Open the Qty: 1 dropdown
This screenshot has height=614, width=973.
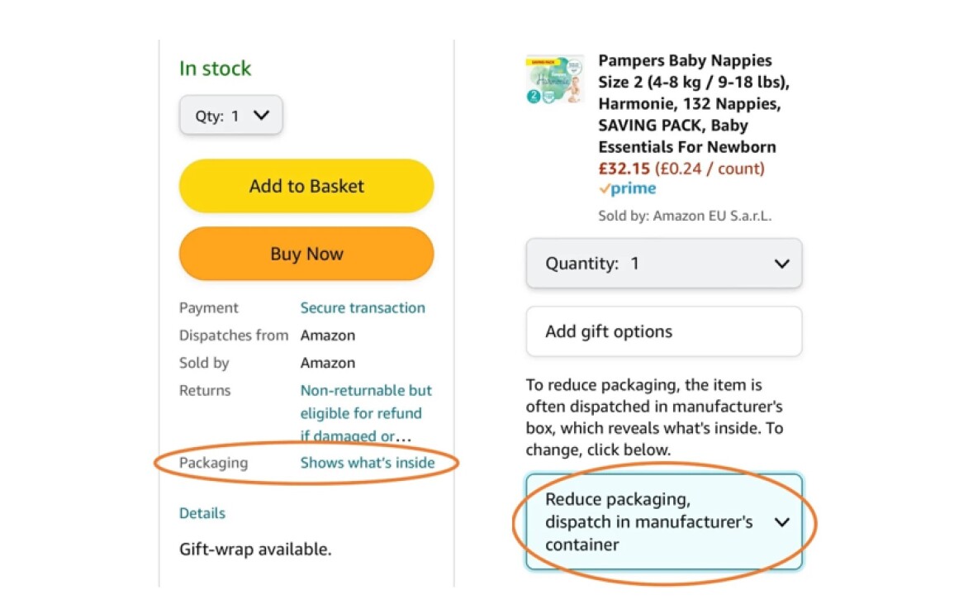click(231, 116)
